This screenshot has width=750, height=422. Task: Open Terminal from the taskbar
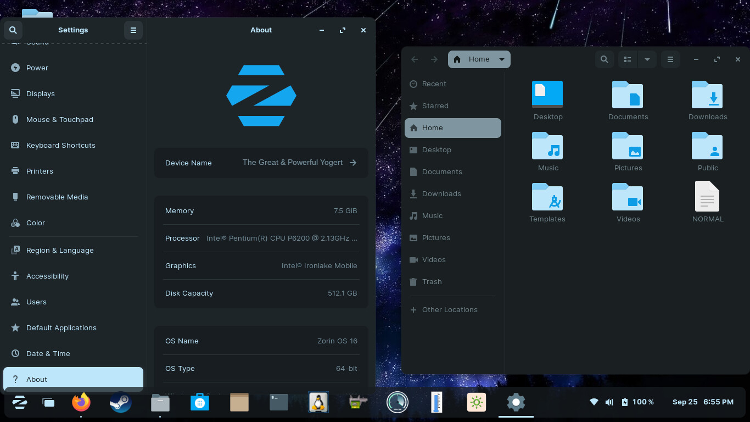point(279,402)
